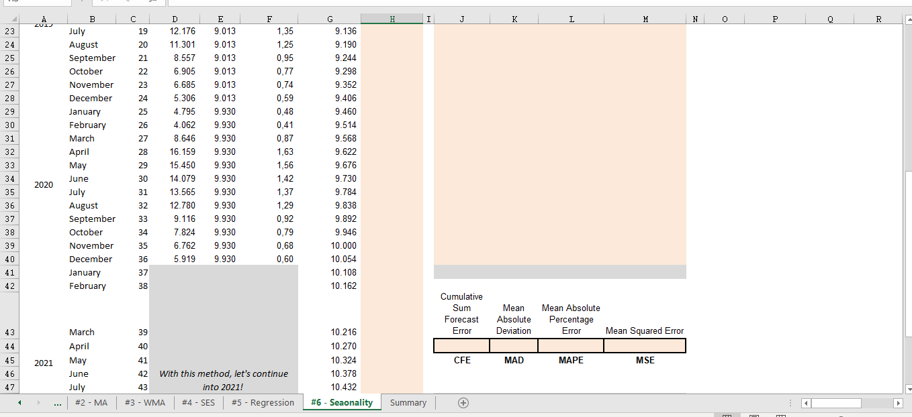912x417 pixels.
Task: Click the 2021 year label
Action: point(44,363)
